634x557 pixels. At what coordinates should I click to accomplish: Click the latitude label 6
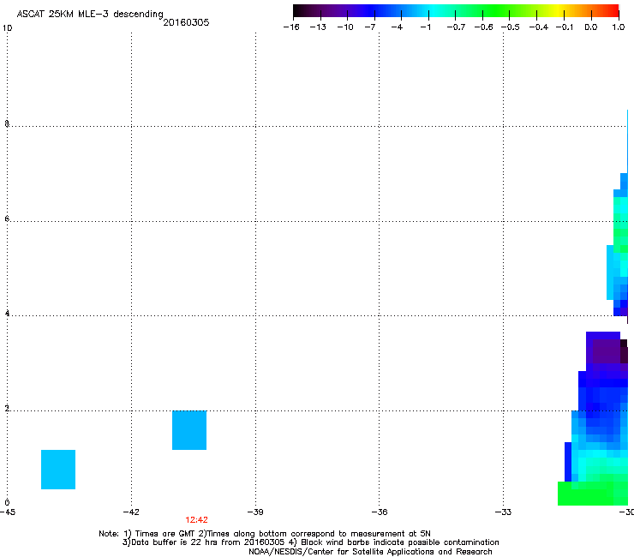click(x=7, y=219)
